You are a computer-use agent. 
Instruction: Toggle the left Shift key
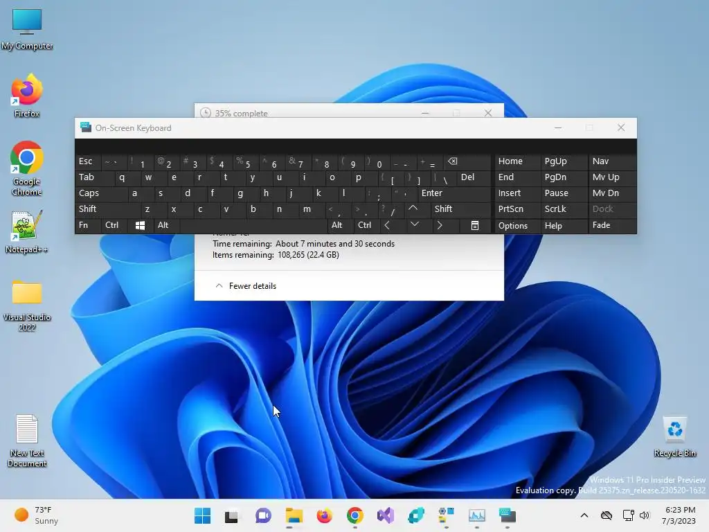coord(107,209)
